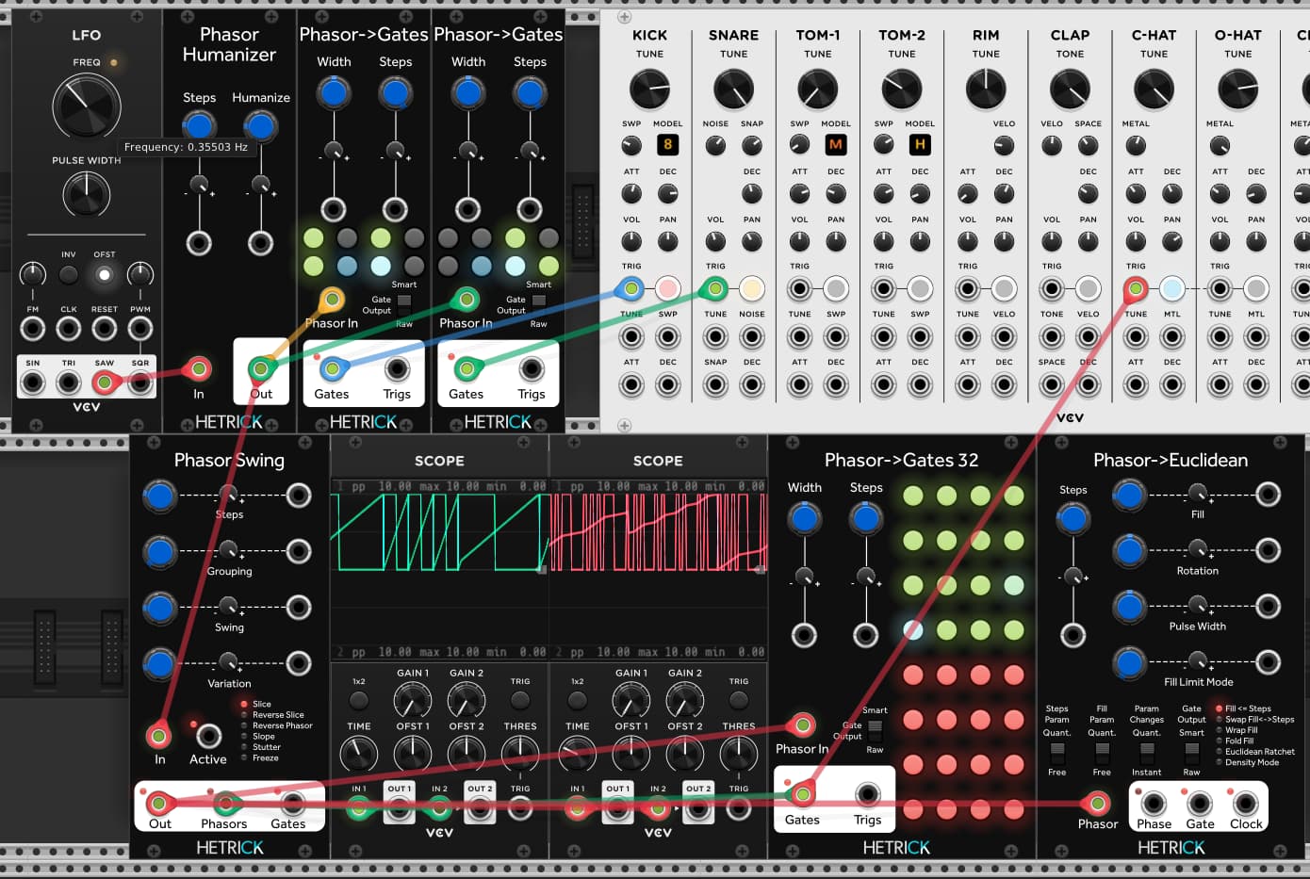Toggle Param Changes Quant/Instant switch
This screenshot has height=879, width=1310.
(1147, 752)
